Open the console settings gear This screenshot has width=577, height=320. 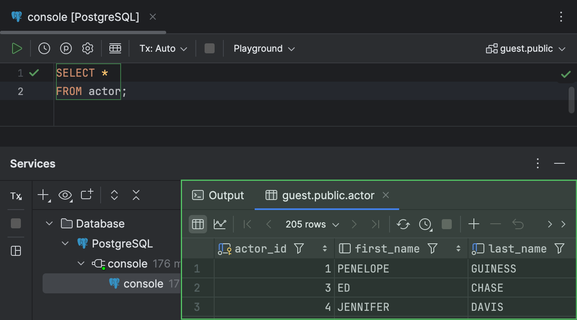pyautogui.click(x=88, y=48)
